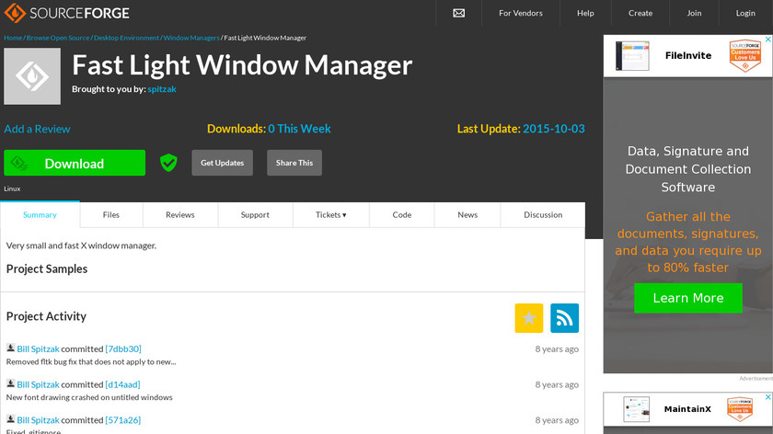Click Join in the top bar
This screenshot has height=434, width=773.
(x=694, y=13)
